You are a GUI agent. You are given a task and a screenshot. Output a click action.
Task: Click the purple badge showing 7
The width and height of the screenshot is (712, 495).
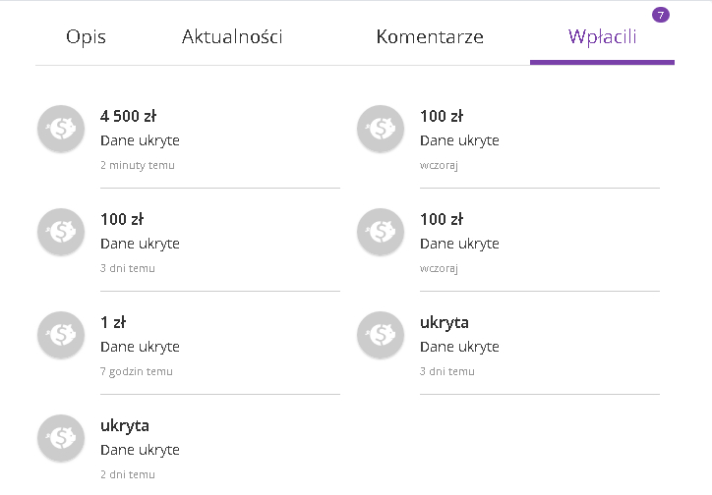point(660,15)
